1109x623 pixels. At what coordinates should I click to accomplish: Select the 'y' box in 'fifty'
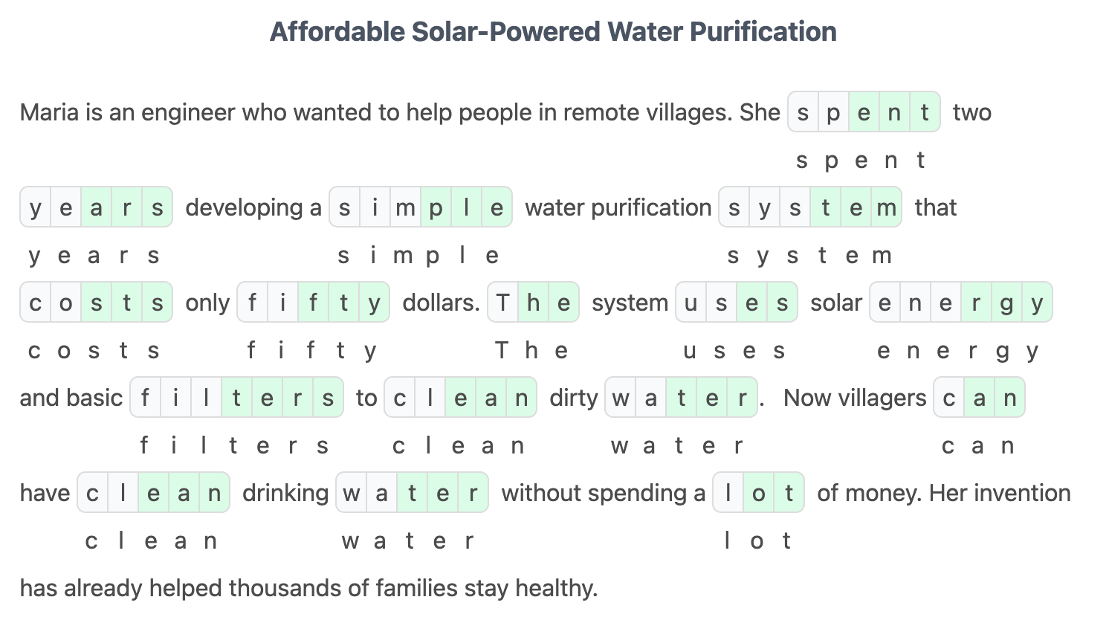click(374, 303)
